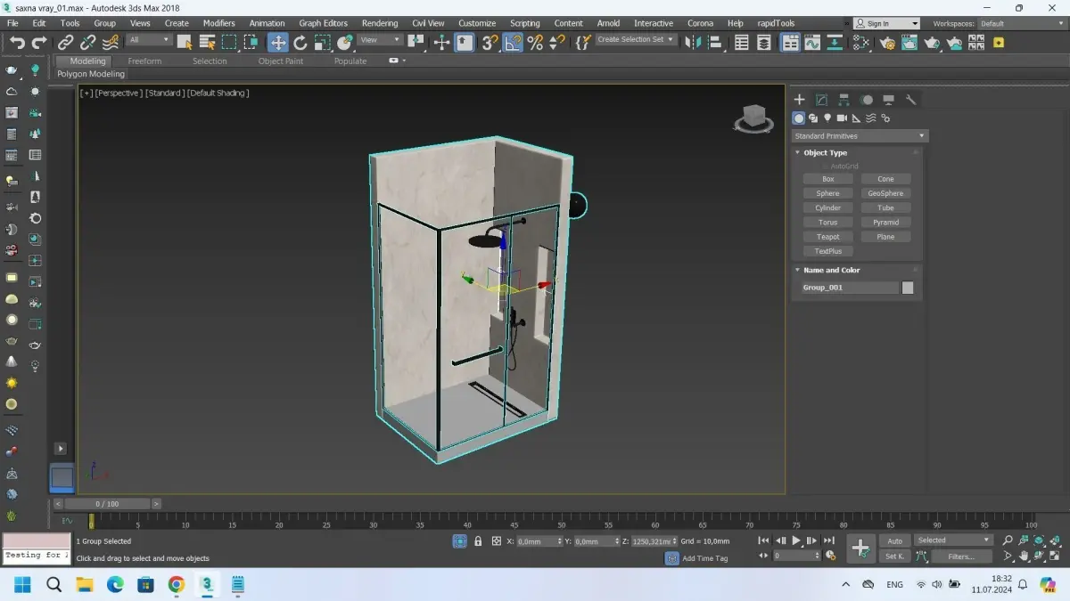This screenshot has height=601, width=1070.
Task: Click the Zoom Extents All viewport icon
Action: (x=1057, y=540)
